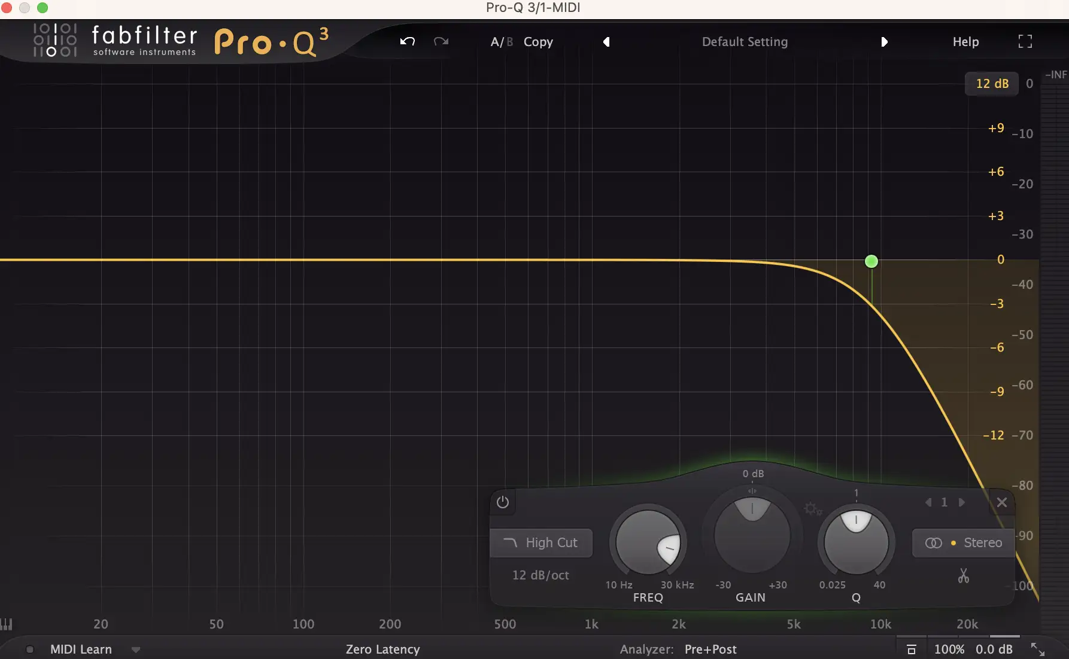Image resolution: width=1069 pixels, height=659 pixels.
Task: Click the green EQ band node
Action: point(871,261)
